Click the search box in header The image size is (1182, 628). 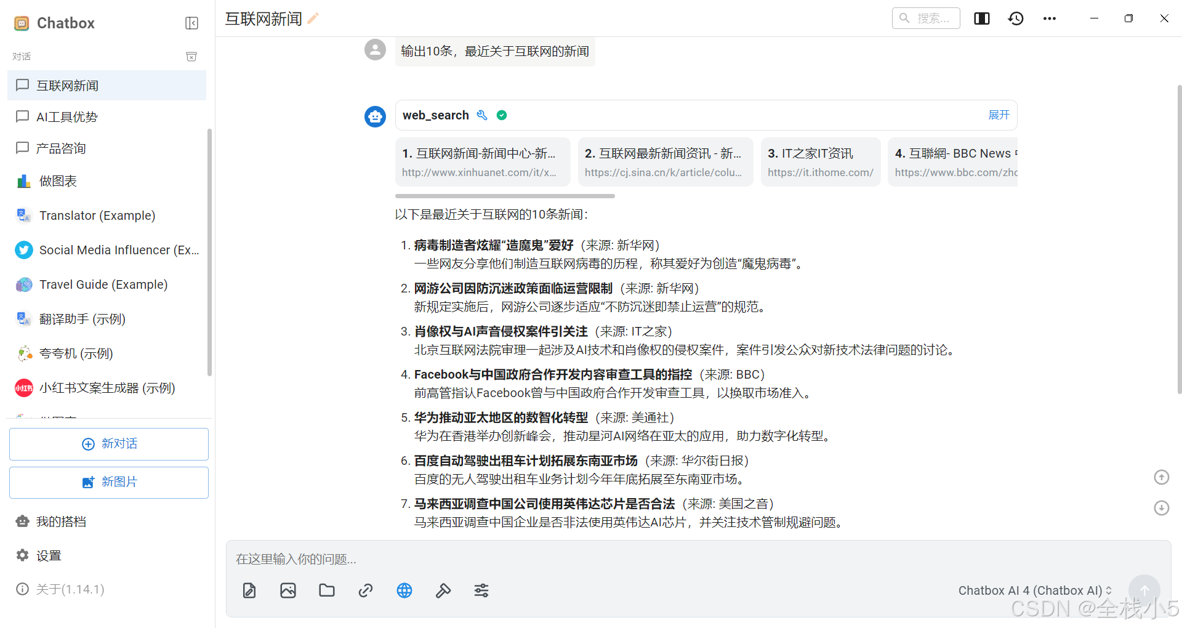coord(926,18)
